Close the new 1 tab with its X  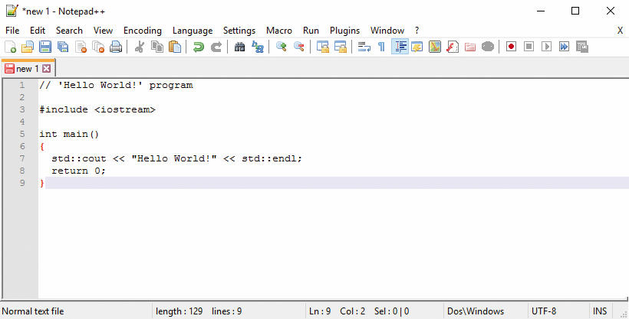coord(47,68)
